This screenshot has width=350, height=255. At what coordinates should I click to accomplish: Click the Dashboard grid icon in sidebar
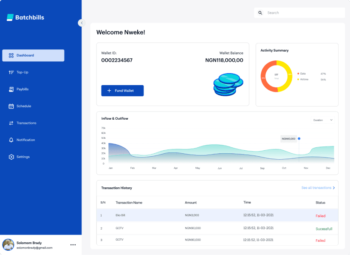pos(11,55)
